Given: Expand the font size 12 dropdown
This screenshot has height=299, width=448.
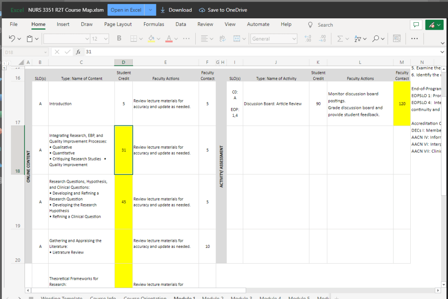Looking at the screenshot, I should click(106, 39).
